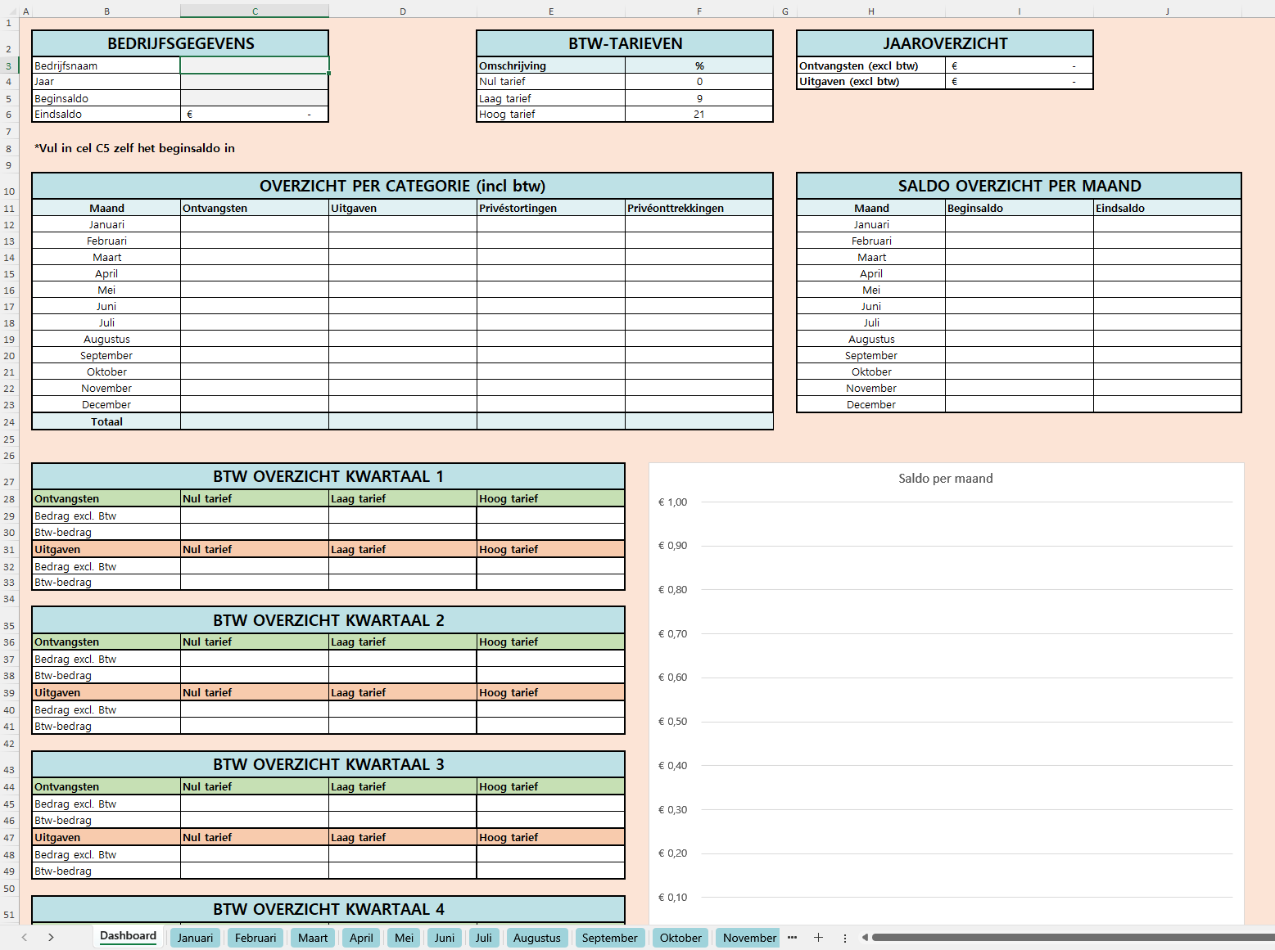Open the Augustus sheet tab
The height and width of the screenshot is (950, 1275).
tap(536, 938)
